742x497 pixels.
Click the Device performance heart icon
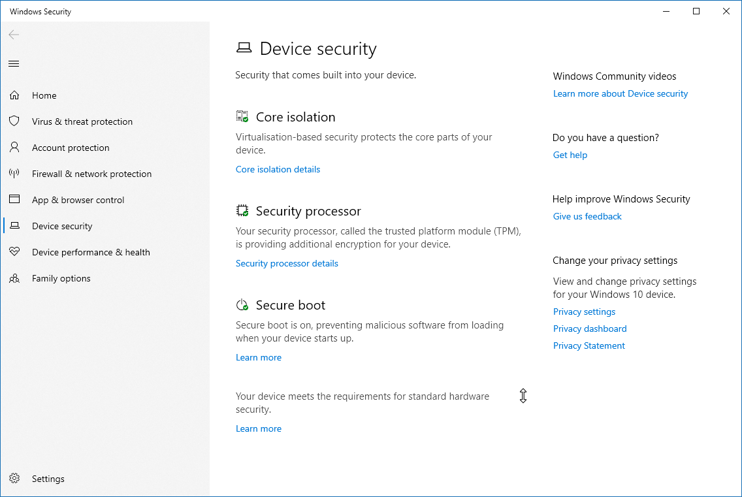[x=14, y=252]
